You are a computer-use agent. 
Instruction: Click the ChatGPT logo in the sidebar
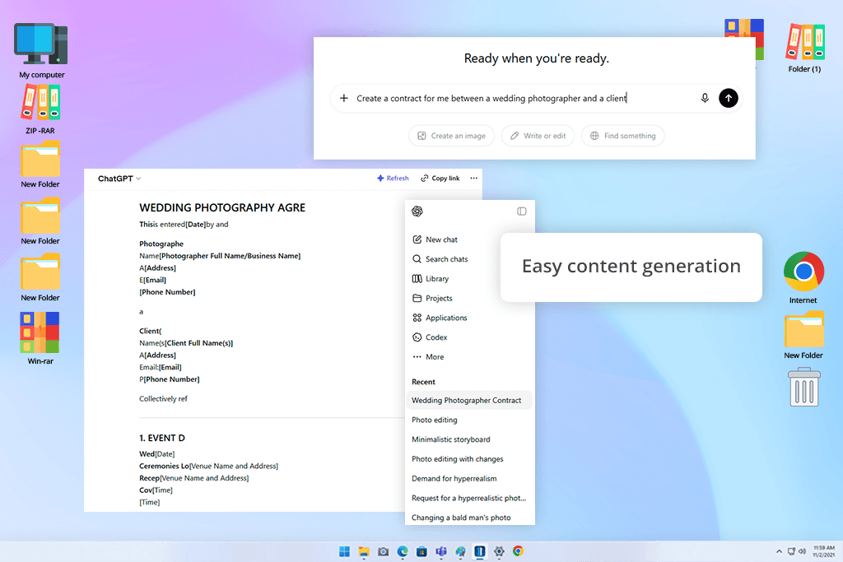pos(417,211)
